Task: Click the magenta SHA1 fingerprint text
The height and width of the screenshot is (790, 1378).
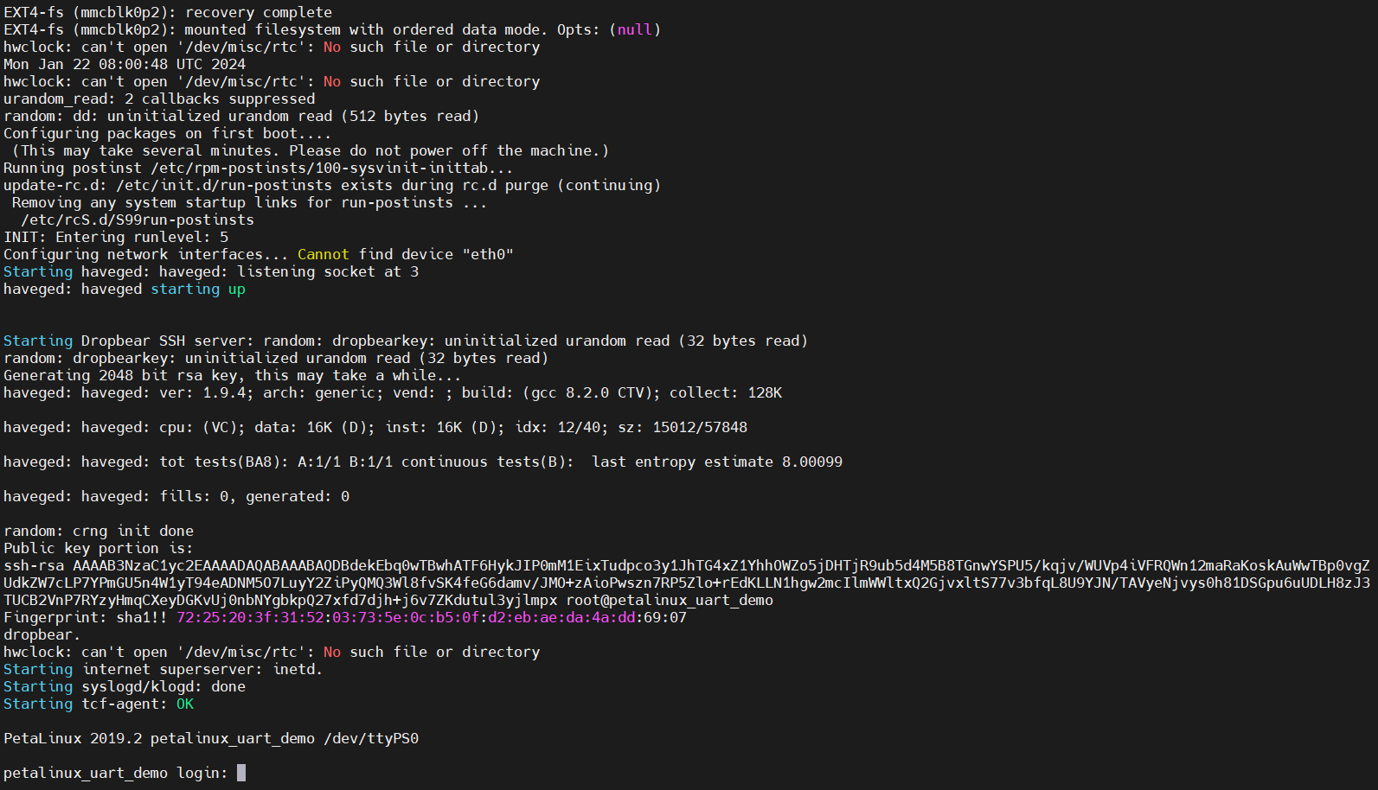Action: click(x=406, y=617)
